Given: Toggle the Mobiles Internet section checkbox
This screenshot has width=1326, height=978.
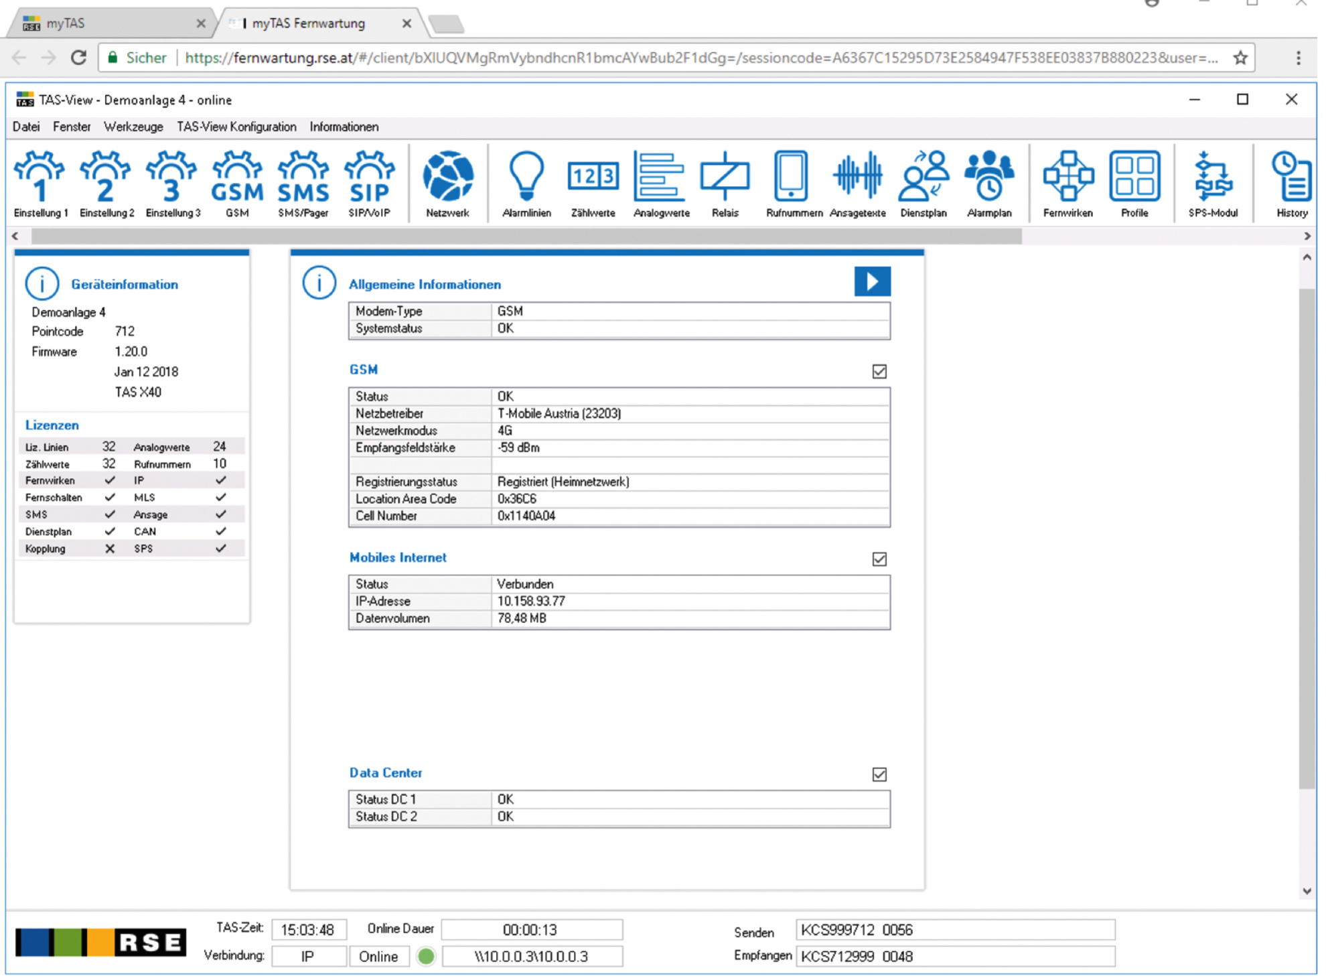Looking at the screenshot, I should point(879,559).
